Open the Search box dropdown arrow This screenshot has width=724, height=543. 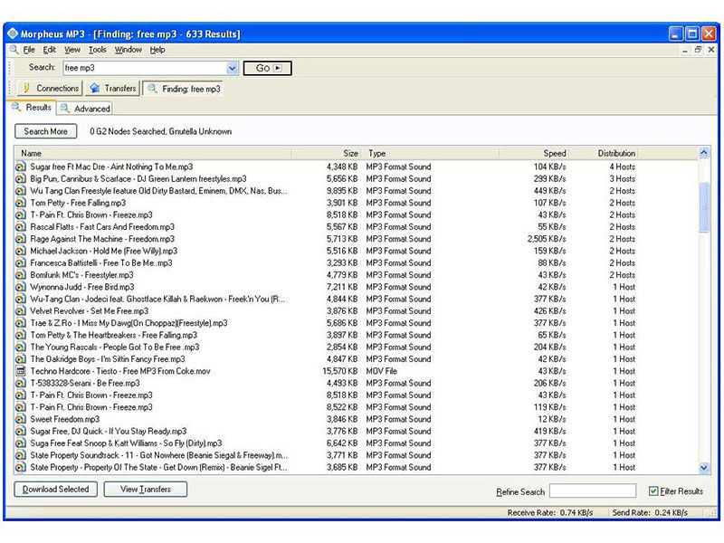pos(232,69)
